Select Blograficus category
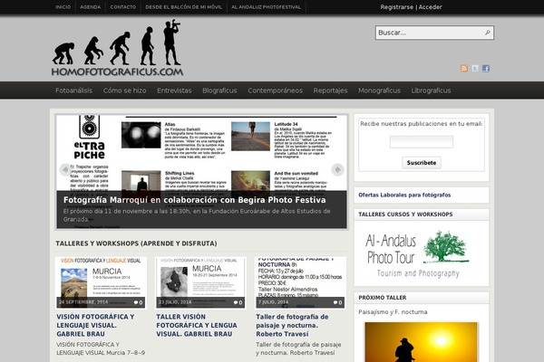 click(x=219, y=90)
